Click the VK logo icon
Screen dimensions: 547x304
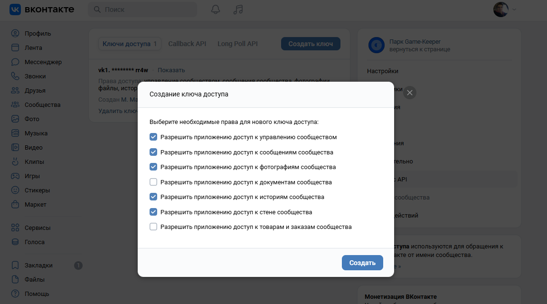15,9
